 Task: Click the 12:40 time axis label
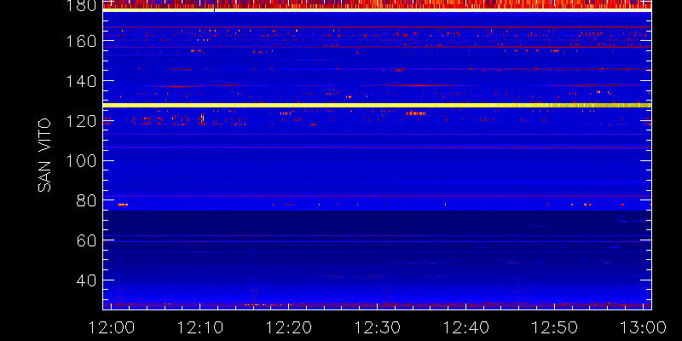(465, 327)
